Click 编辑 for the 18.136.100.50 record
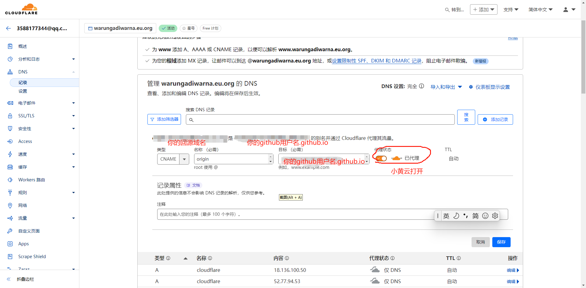The height and width of the screenshot is (288, 586). [x=513, y=270]
